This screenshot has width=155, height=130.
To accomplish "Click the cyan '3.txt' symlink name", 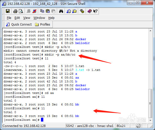I will [x=80, y=70].
